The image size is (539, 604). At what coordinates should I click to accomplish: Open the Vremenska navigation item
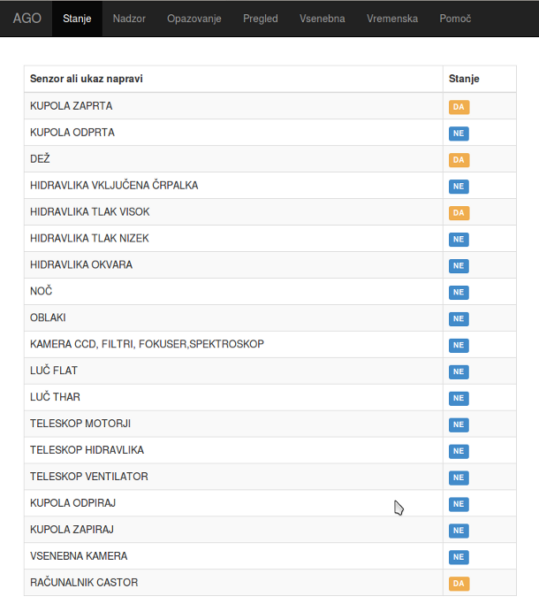[x=392, y=19]
